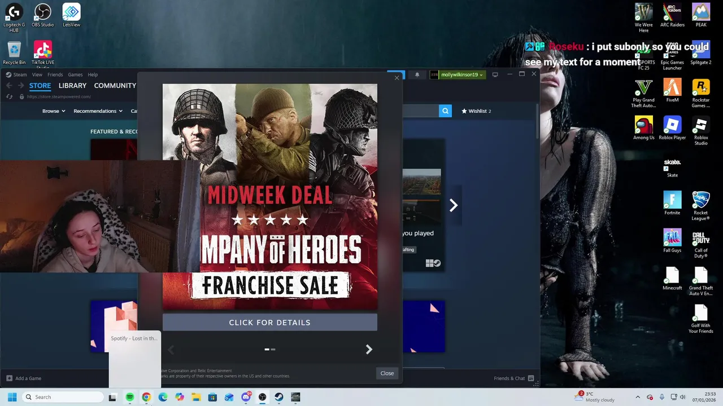Open Roblox Studio shortcut

(701, 131)
